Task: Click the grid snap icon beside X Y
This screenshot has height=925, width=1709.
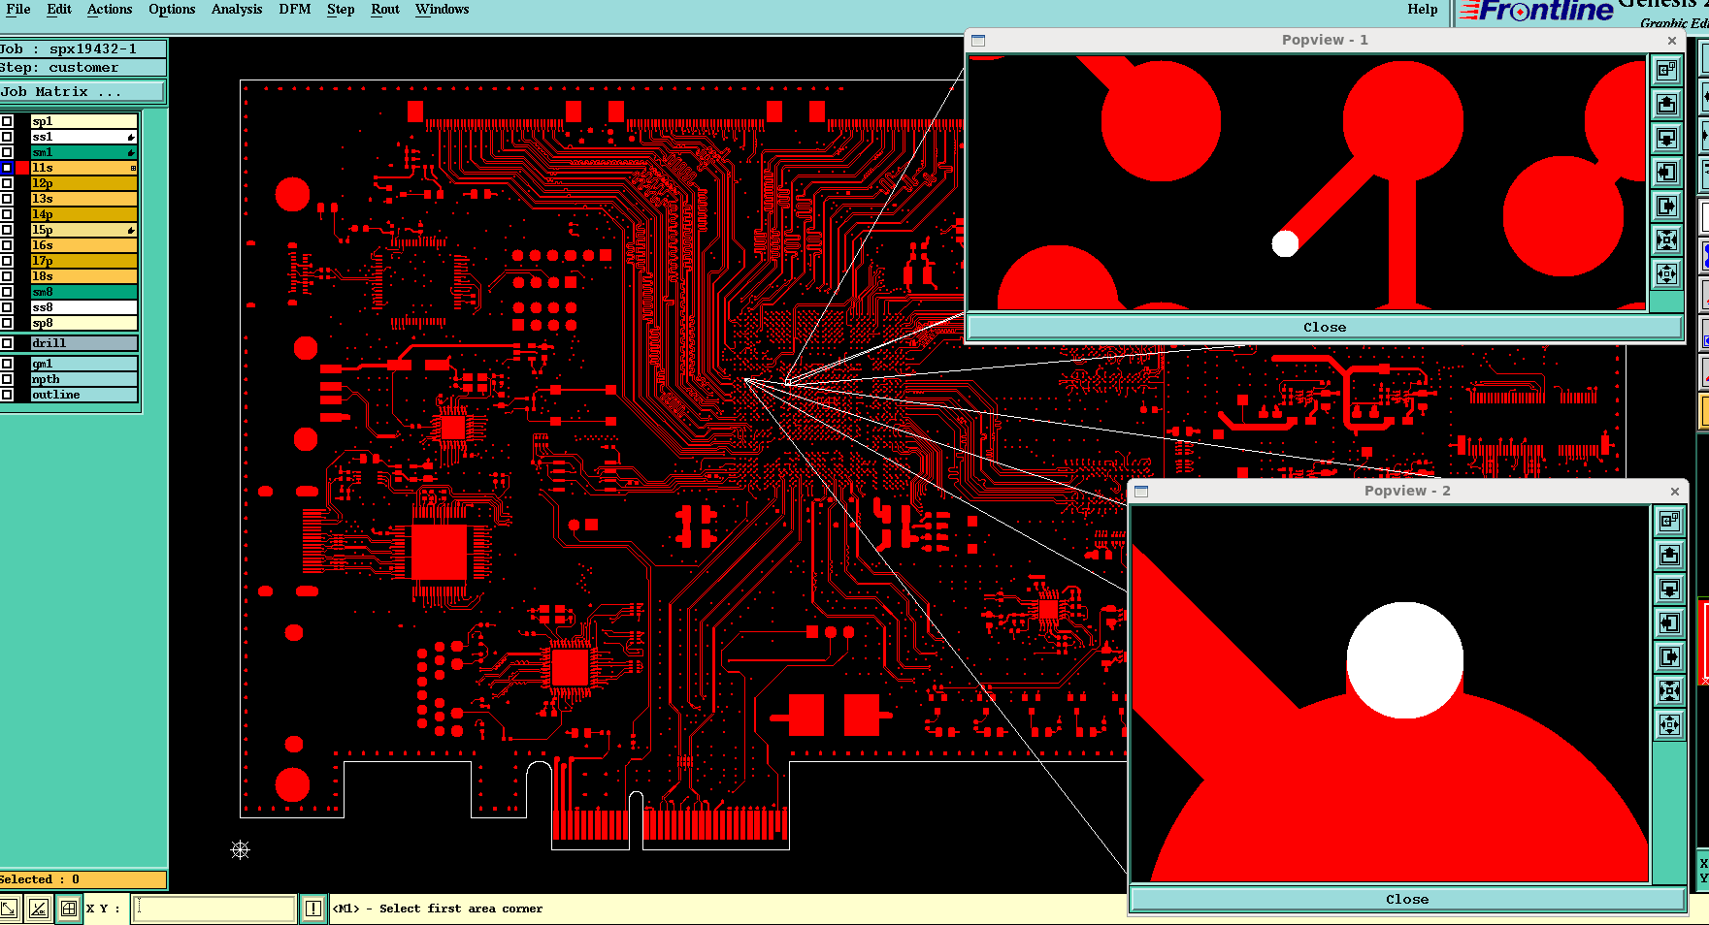Action: pos(69,909)
